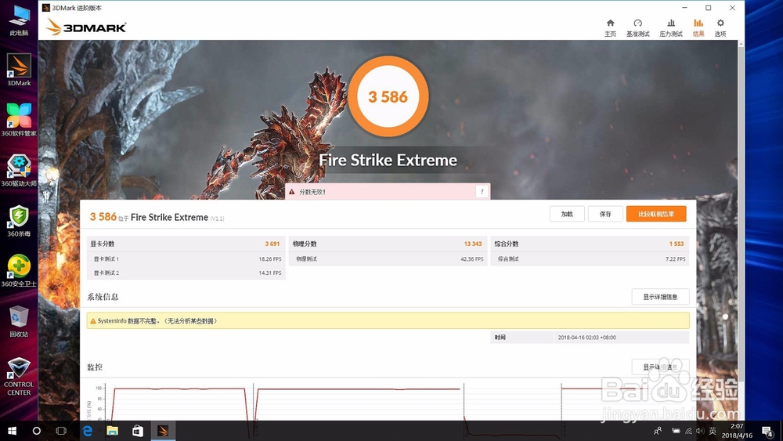This screenshot has height=441, width=783.
Task: Select the Physics test row 42.36 FPS
Action: pyautogui.click(x=387, y=259)
